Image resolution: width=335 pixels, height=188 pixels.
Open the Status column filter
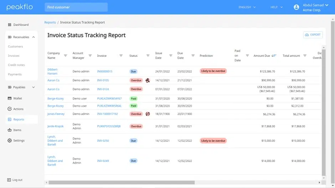(148, 56)
